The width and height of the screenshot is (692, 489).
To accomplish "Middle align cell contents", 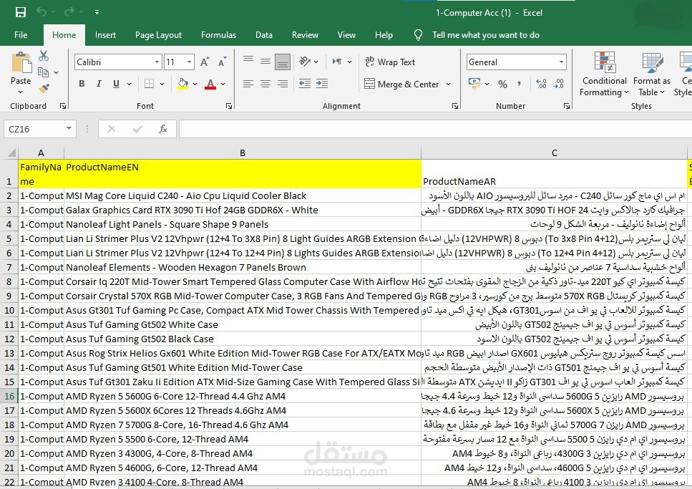I will tap(265, 62).
